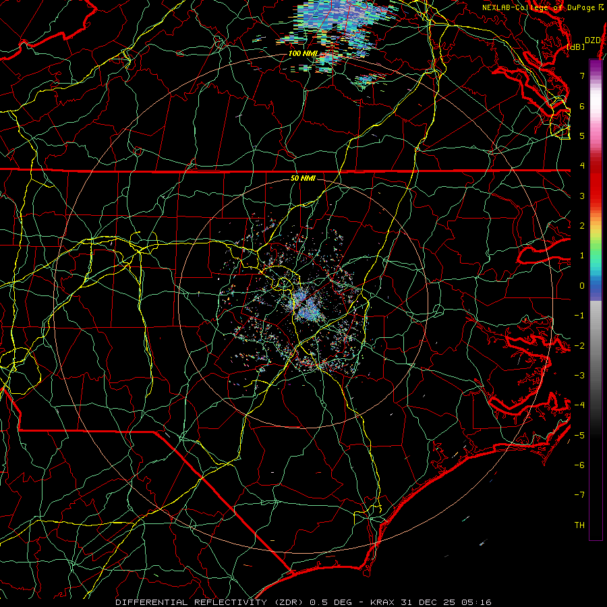This screenshot has height=607, width=607.
Task: Click the ZDR vertical color bar legend
Action: (596, 299)
